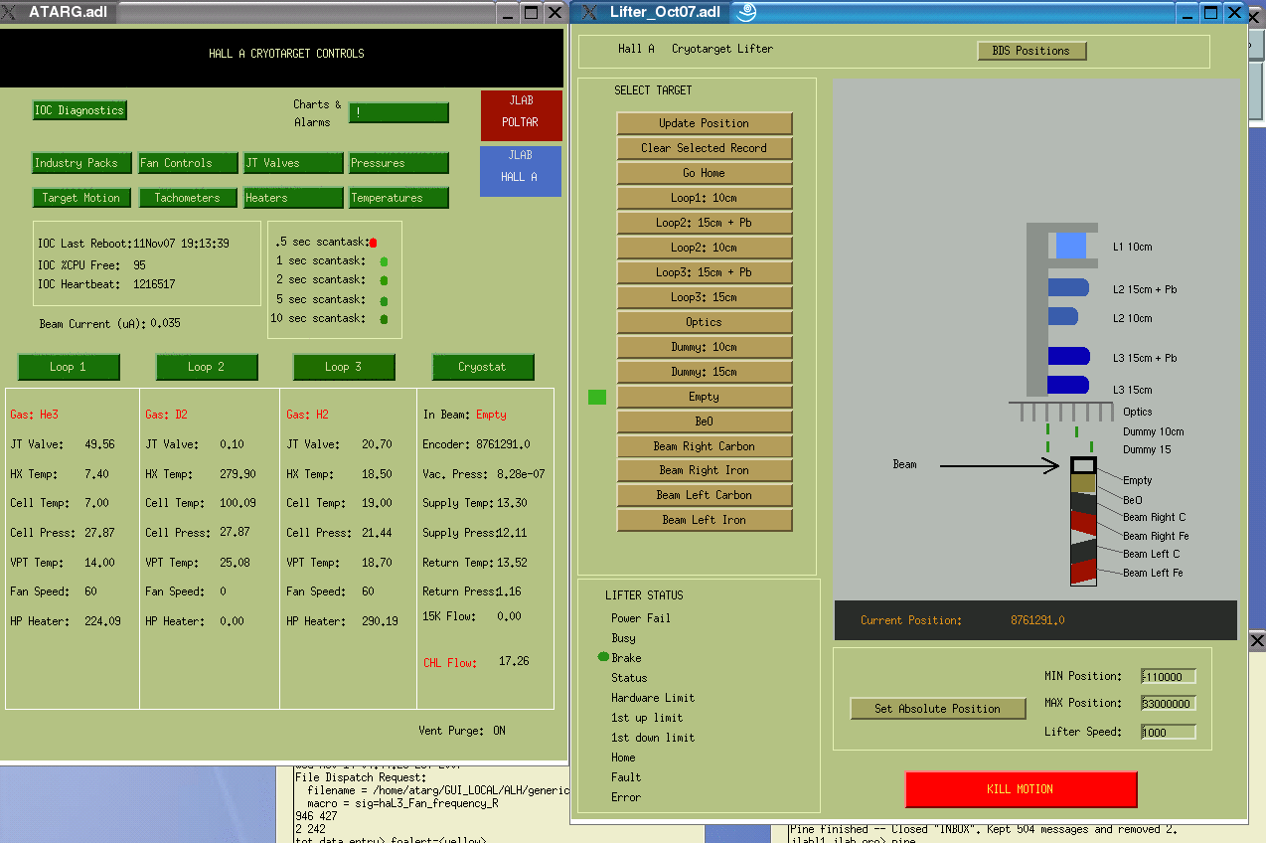Click the L3 15cm + Pb cell graphic
Screen dimensions: 1266x843
(1069, 357)
